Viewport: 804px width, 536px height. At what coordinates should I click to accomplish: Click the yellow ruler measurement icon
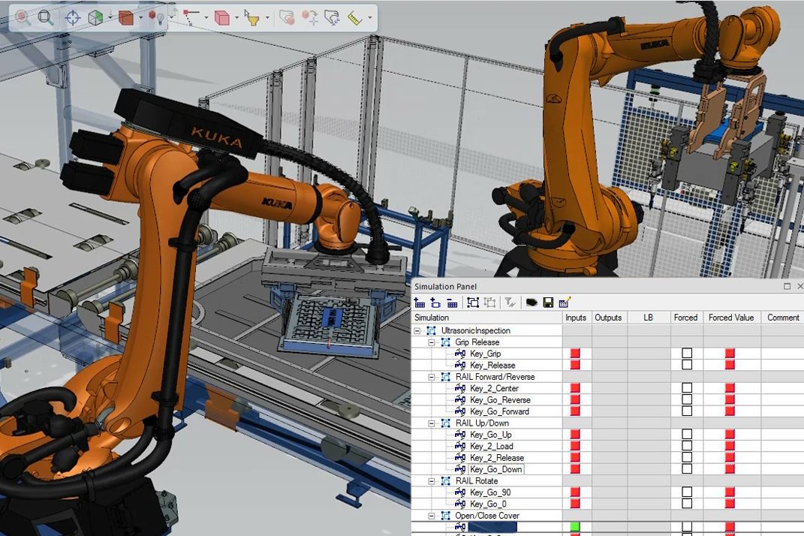[x=355, y=18]
